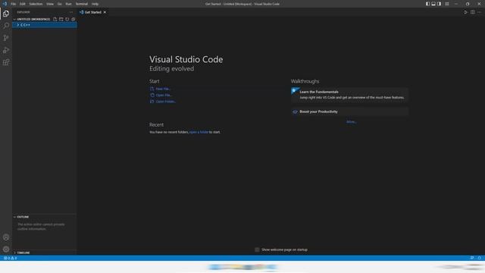This screenshot has width=485, height=273.
Task: Open the Run menu
Action: pyautogui.click(x=69, y=4)
